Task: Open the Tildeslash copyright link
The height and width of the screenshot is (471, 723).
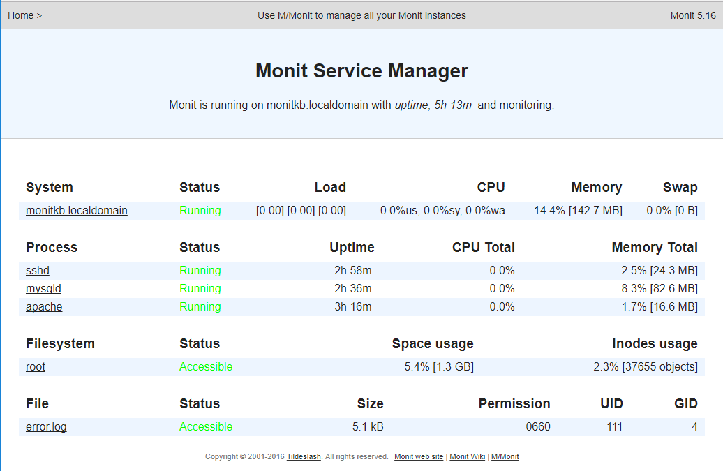Action: point(304,456)
